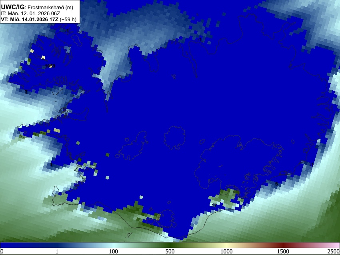Click the "17" value on the map
Image resolution: width=340 pixels, height=255 pixels.
pos(214,205)
